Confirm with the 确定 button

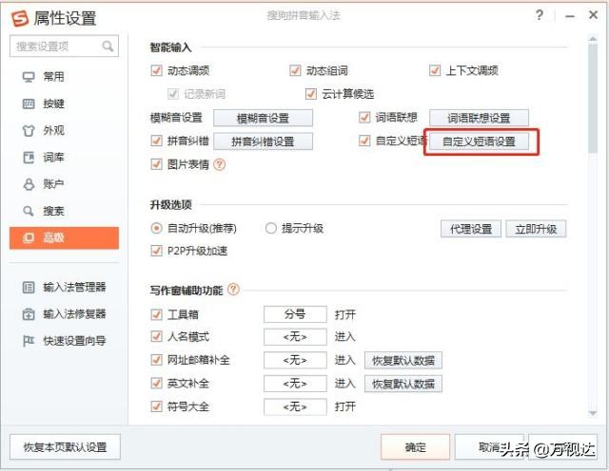point(415,447)
